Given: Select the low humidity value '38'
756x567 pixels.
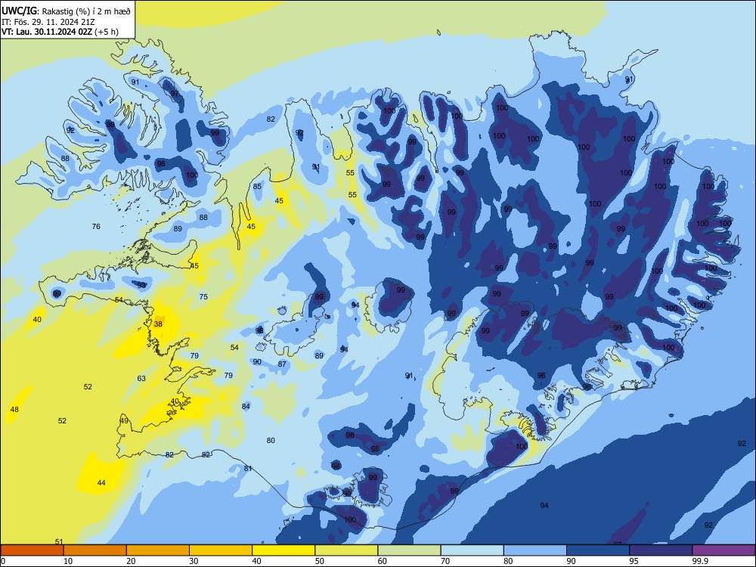Looking at the screenshot, I should pyautogui.click(x=158, y=324).
